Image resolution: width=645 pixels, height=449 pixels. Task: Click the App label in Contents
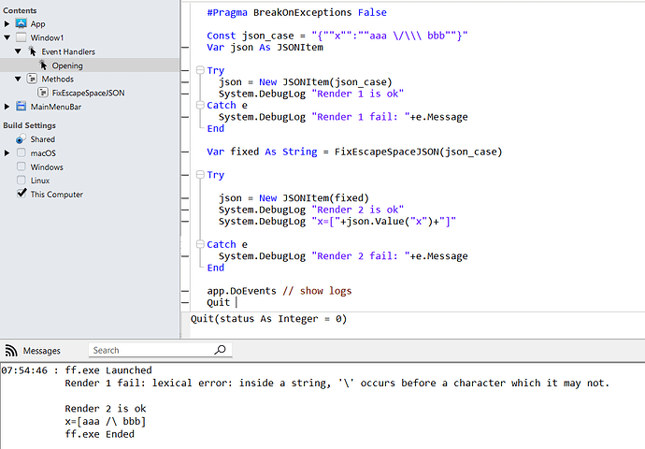(x=37, y=24)
